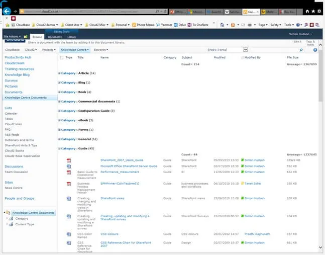This screenshot has width=325, height=255.
Task: Expand the Category node in tree view
Action: coord(7,219)
